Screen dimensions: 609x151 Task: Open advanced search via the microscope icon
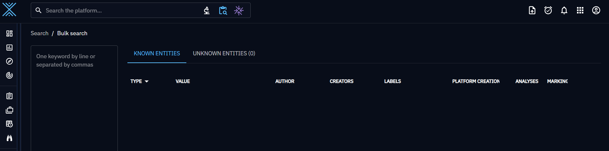[x=207, y=11]
